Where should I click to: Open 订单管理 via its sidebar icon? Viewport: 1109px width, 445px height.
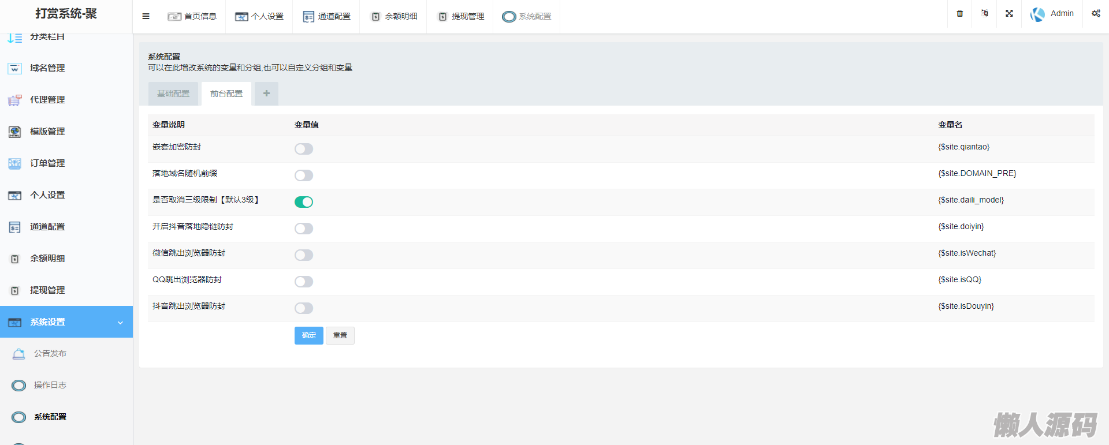[x=14, y=164]
